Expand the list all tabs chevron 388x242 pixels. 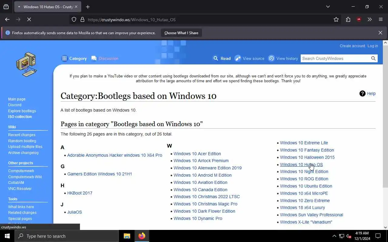[x=328, y=7]
